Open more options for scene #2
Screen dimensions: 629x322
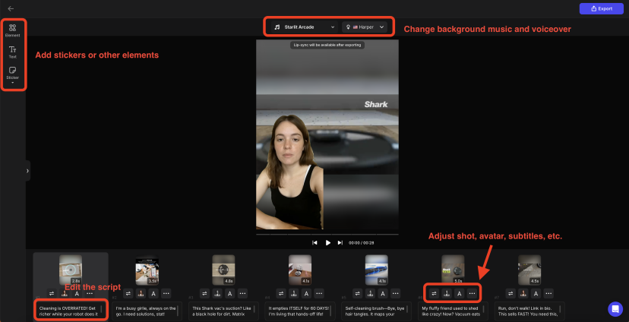166,294
